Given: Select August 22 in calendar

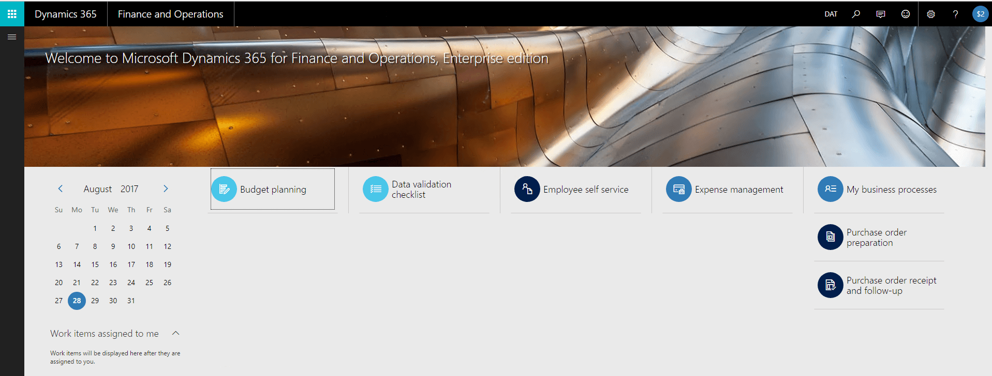Looking at the screenshot, I should tap(95, 283).
